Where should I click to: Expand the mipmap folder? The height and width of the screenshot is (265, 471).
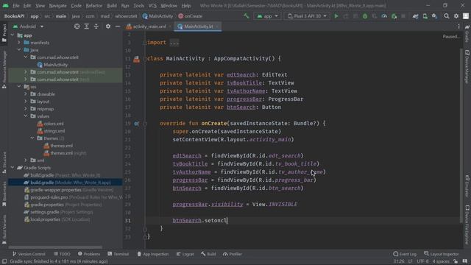tap(26, 109)
